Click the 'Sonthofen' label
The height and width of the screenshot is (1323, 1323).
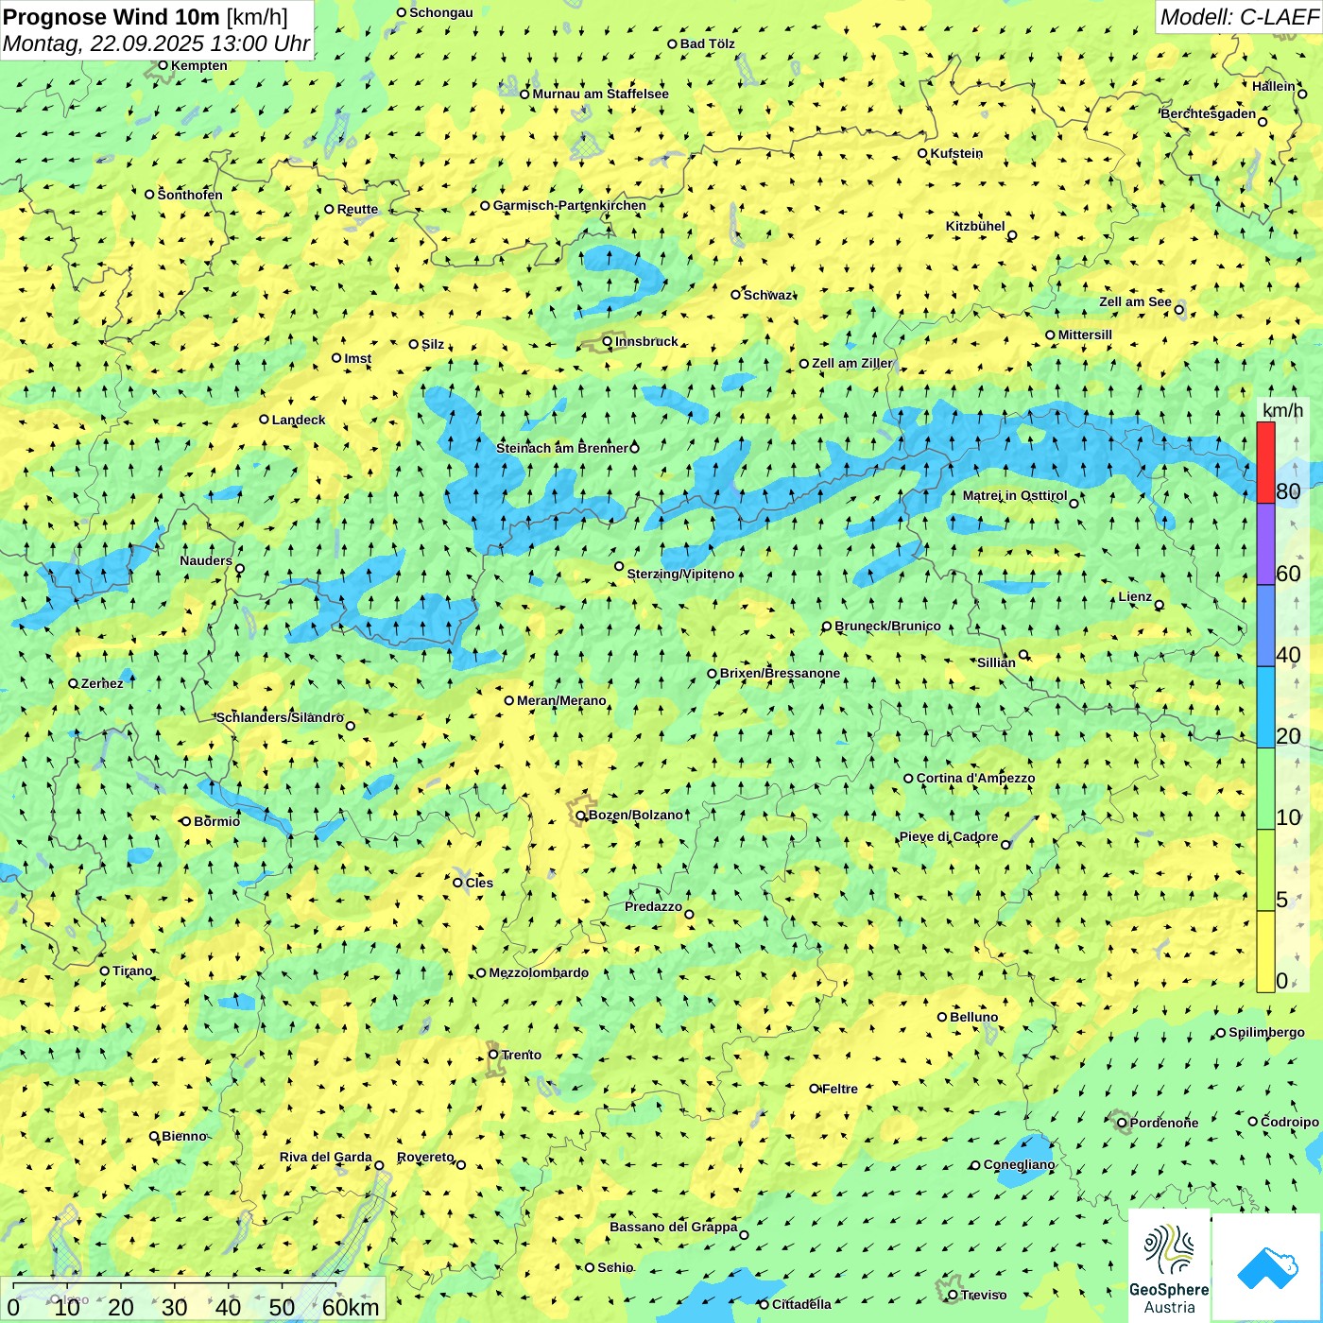click(190, 195)
